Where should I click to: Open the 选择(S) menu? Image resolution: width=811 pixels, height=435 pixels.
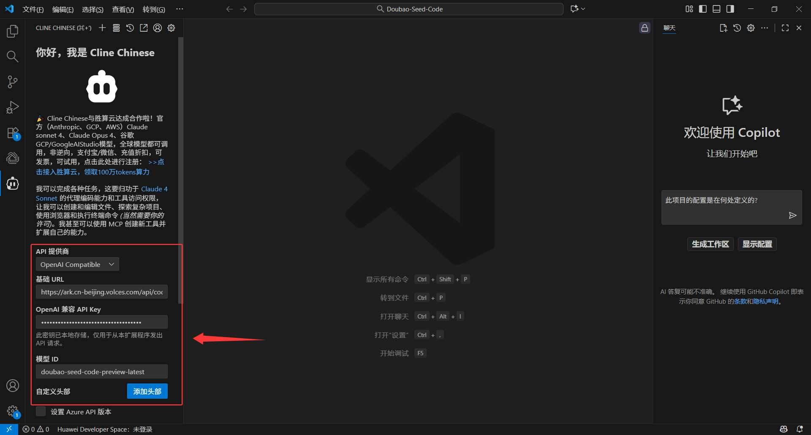(93, 9)
